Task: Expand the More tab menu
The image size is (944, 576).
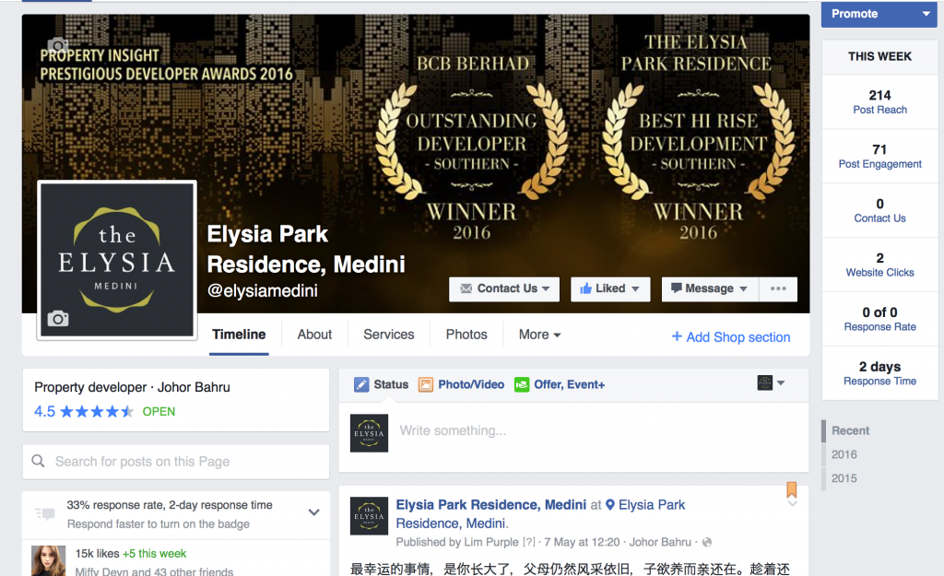Action: [x=539, y=335]
